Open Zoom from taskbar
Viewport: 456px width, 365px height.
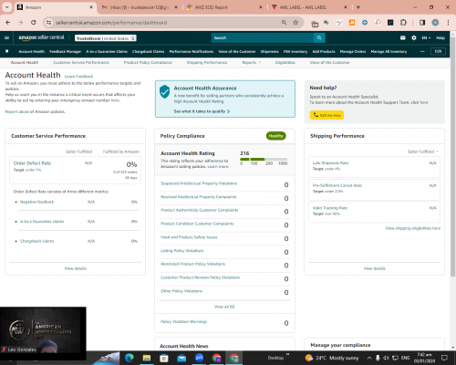click(x=199, y=358)
